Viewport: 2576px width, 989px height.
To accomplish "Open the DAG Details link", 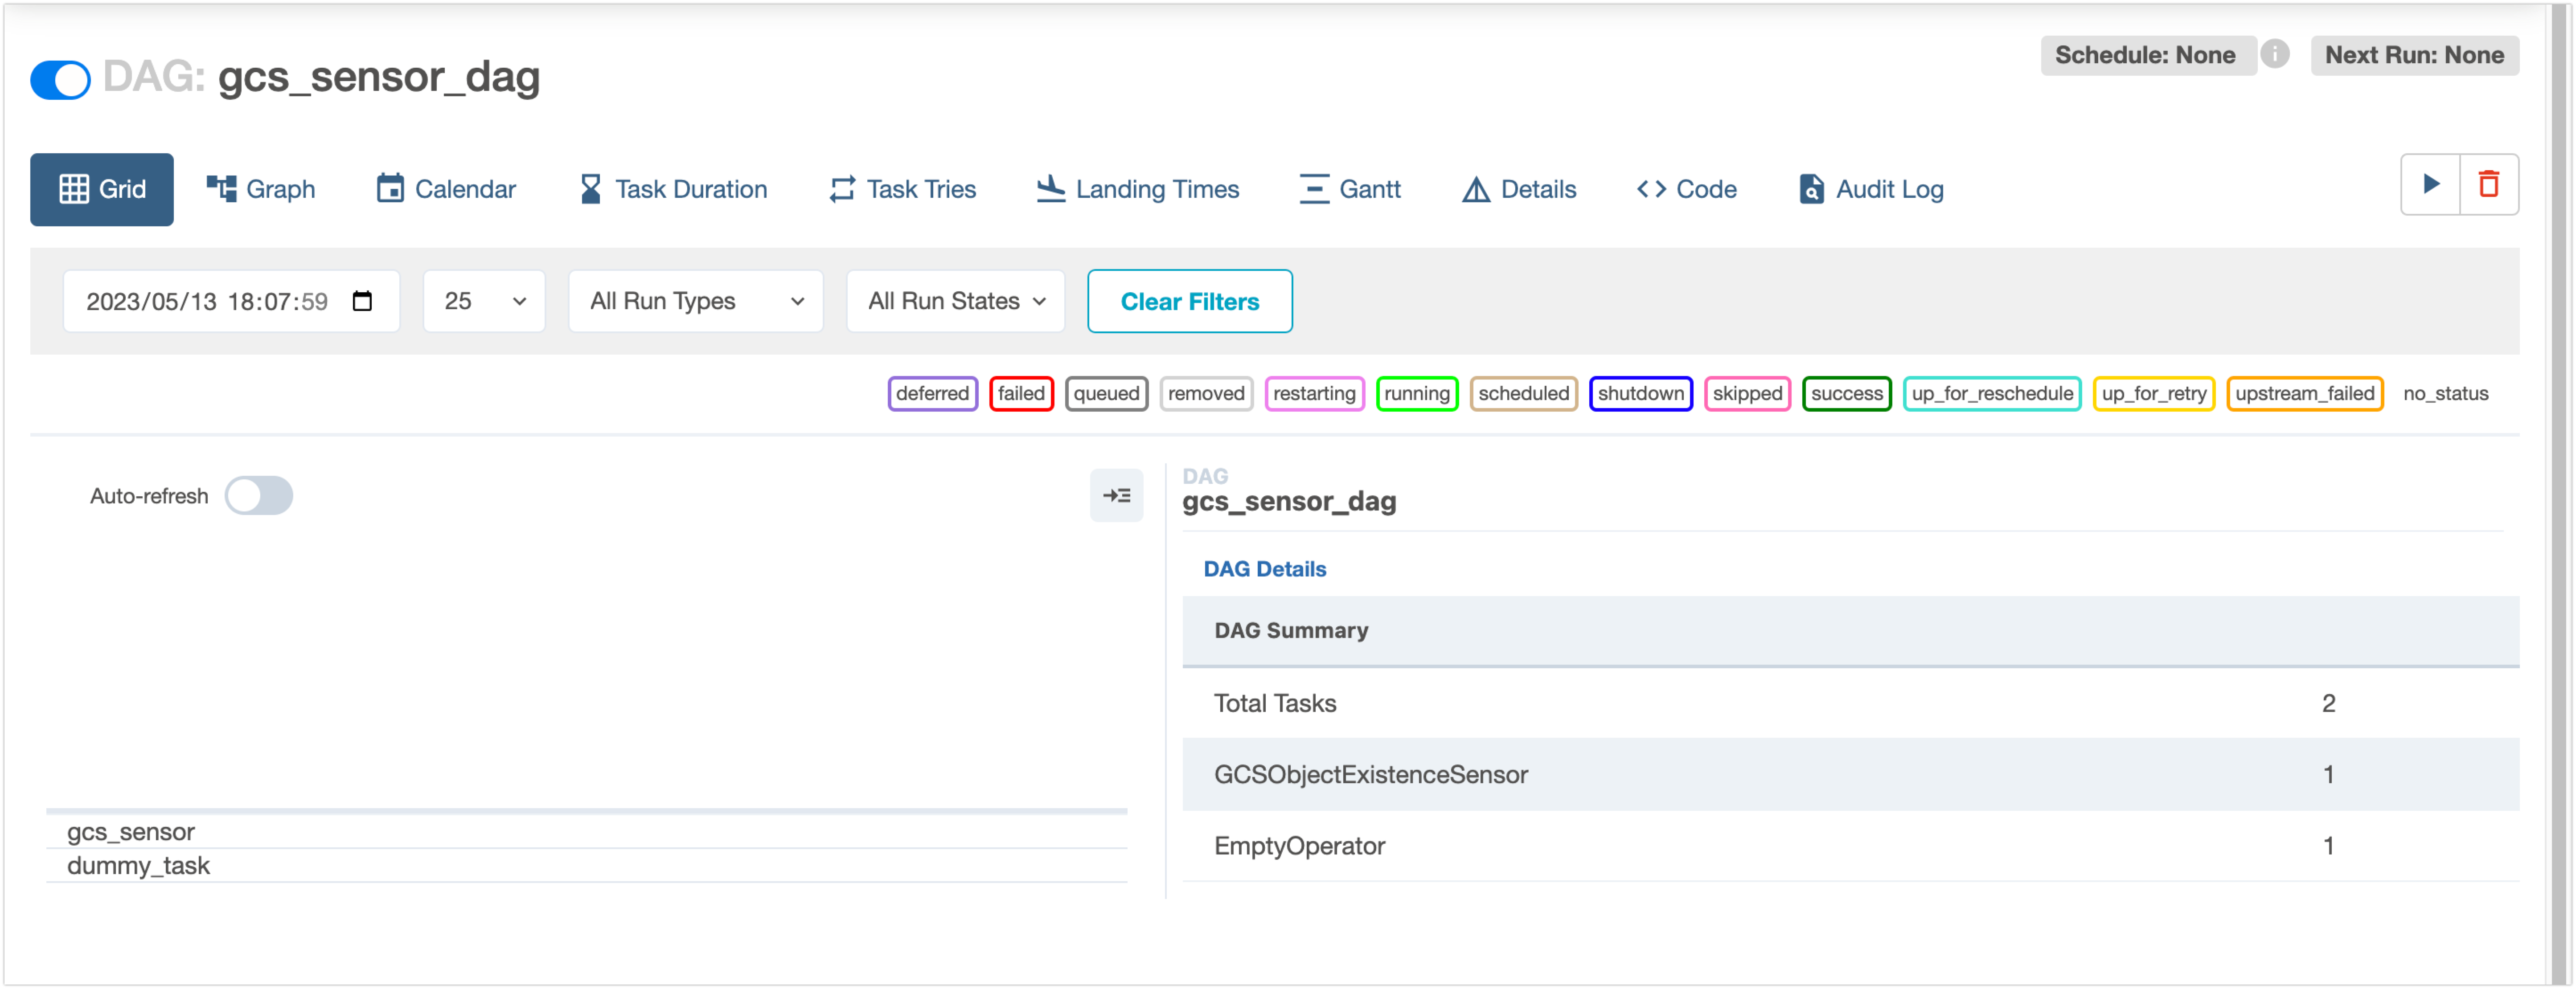I will [1264, 569].
